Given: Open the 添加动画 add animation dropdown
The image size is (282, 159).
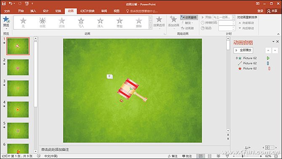Looking at the screenshot, I should (173, 22).
